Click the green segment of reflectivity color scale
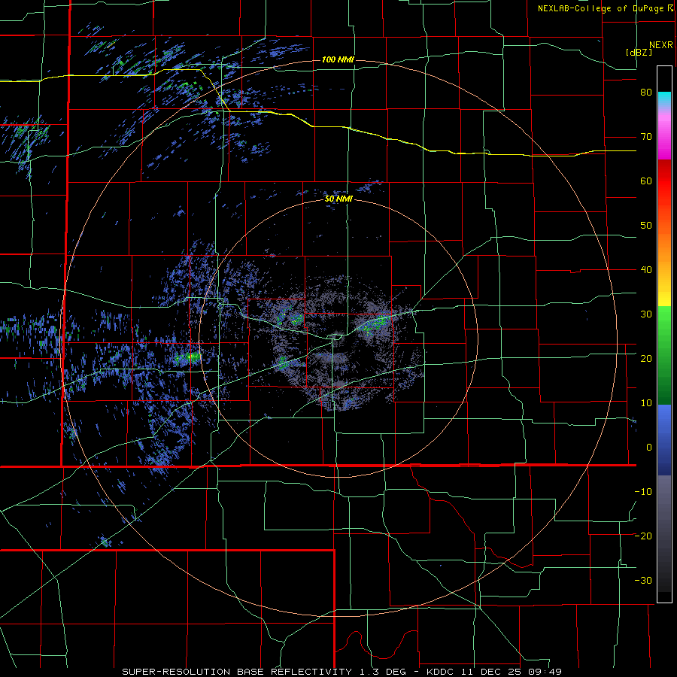Image resolution: width=677 pixels, height=677 pixels. tap(664, 355)
